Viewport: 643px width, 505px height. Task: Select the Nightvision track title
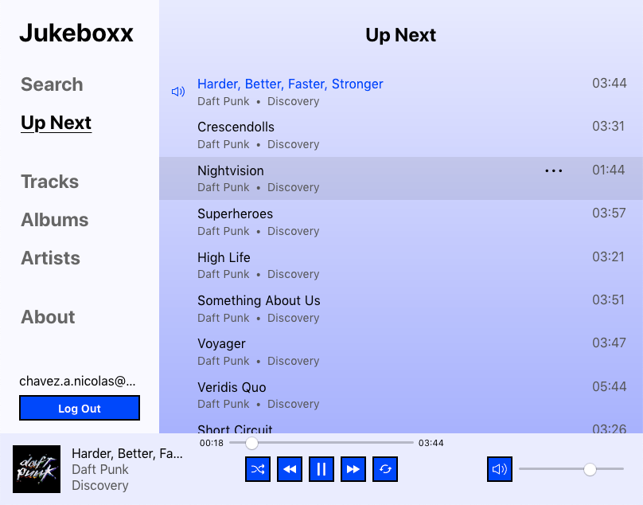[231, 170]
